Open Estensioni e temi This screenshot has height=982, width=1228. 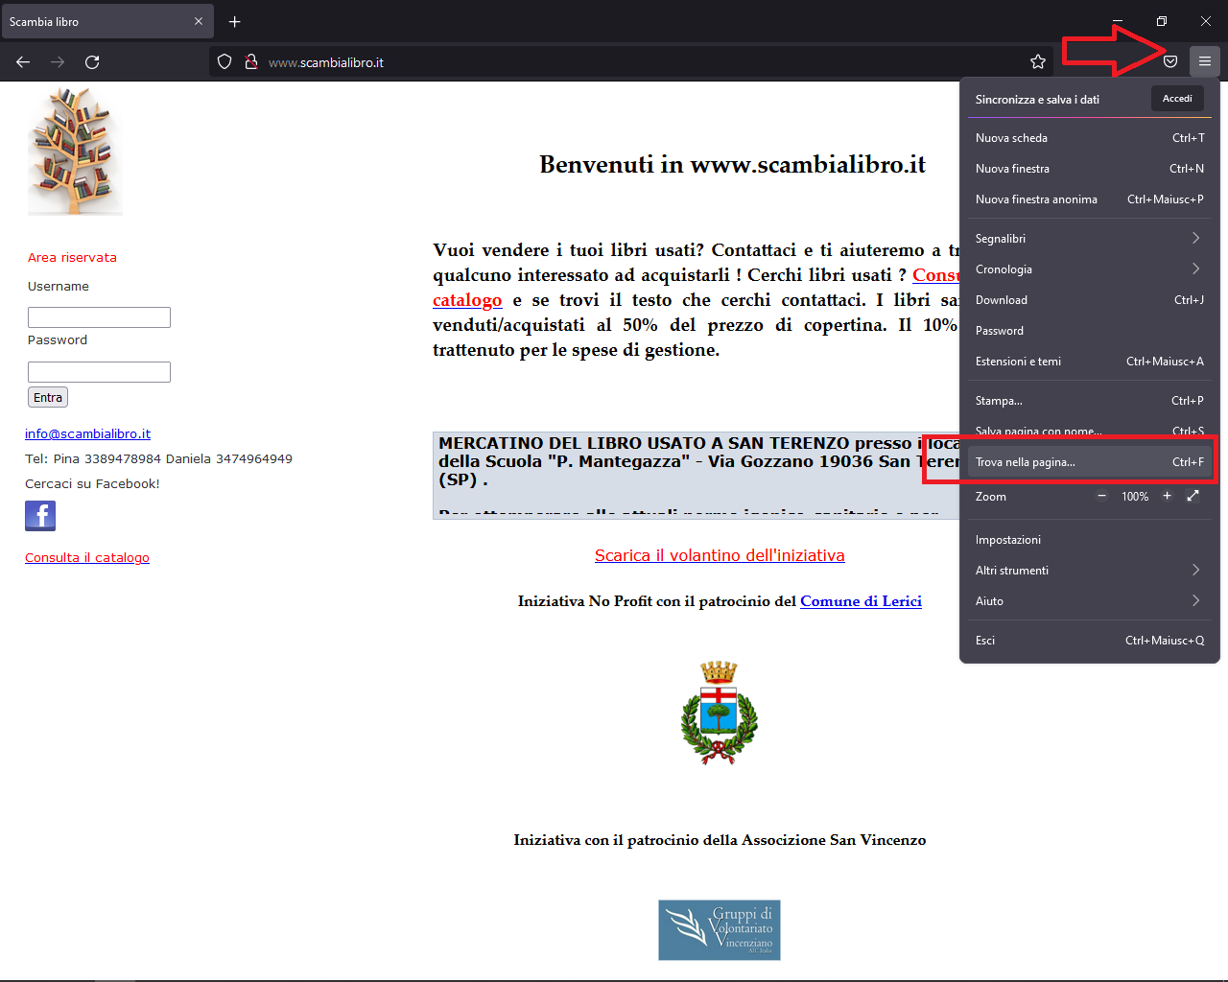click(x=1090, y=362)
